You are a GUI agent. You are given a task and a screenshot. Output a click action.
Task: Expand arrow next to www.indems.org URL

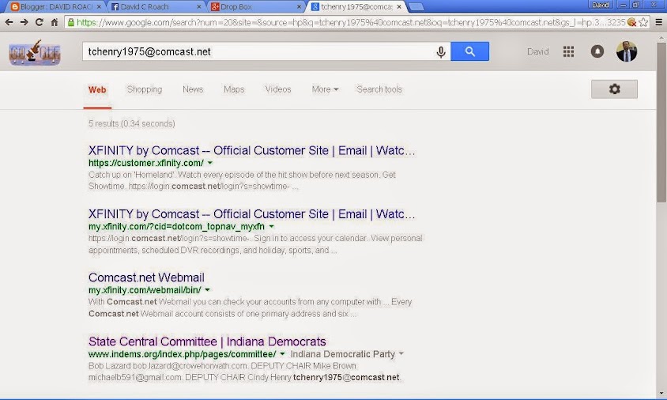[282, 354]
